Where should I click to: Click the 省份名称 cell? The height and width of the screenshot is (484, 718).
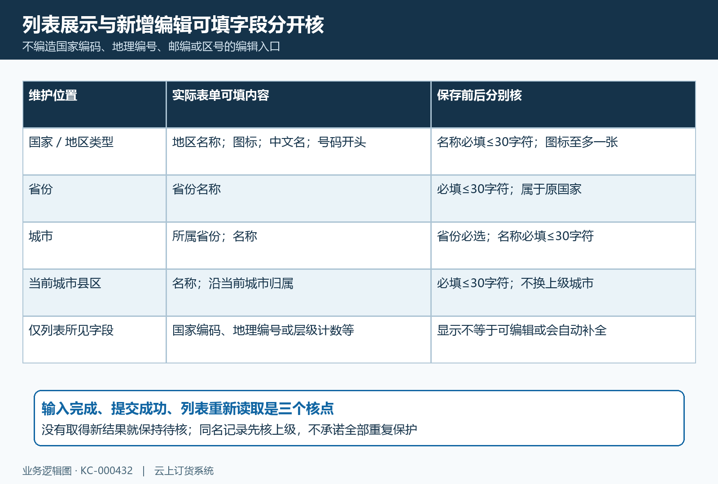[x=298, y=199]
